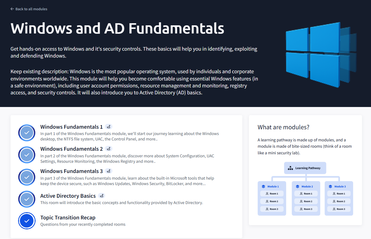Click Room 1 under Module 2

(x=306, y=194)
